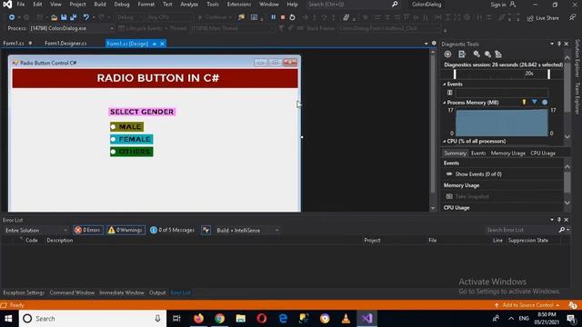Viewport: 582px width, 327px height.
Task: Pin the Diagnostic Tools panel
Action: coord(559,44)
